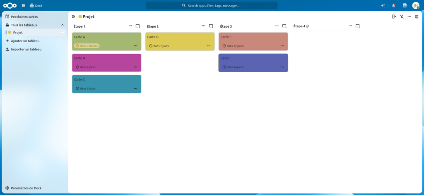Open the contacts menu icon
The image size is (424, 195).
point(405,5)
